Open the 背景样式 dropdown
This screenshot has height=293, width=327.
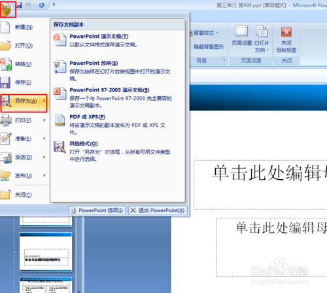click(203, 33)
